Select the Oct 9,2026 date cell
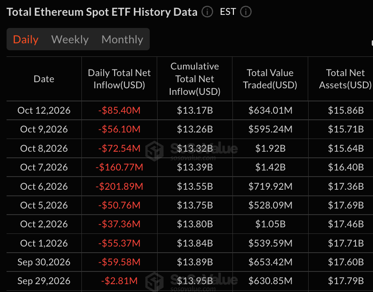 [x=44, y=129]
